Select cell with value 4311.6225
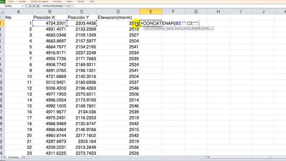286x161 pixels. point(50,153)
